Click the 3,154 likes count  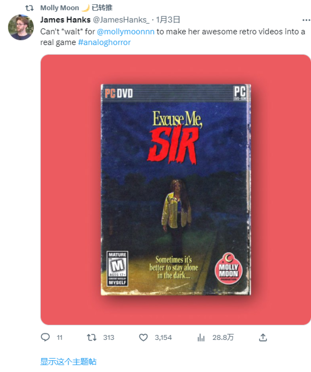163,338
